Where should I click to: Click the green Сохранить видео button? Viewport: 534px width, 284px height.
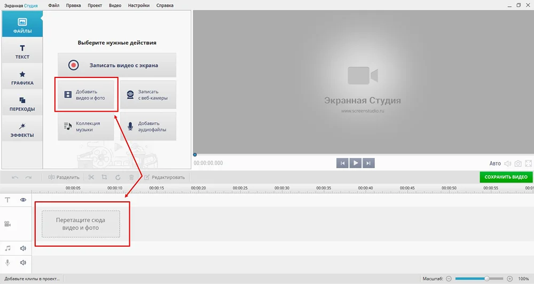pos(506,177)
